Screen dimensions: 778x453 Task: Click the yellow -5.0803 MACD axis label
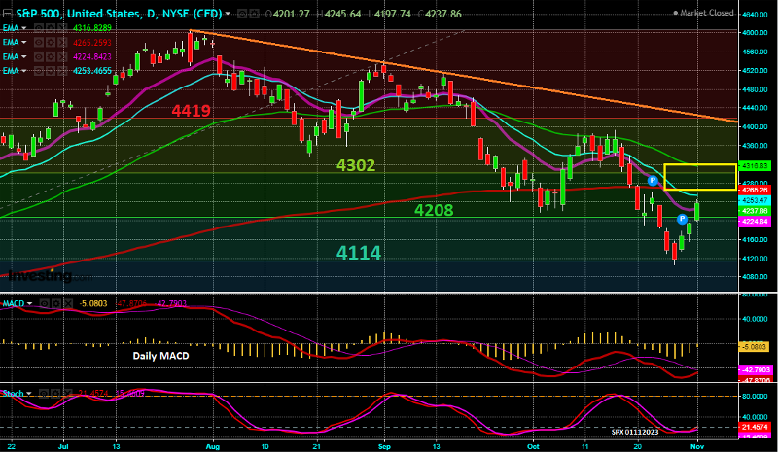pyautogui.click(x=755, y=347)
